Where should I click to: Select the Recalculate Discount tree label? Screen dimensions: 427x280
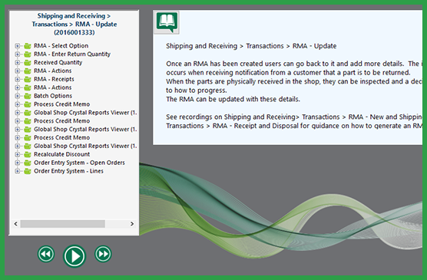click(61, 154)
